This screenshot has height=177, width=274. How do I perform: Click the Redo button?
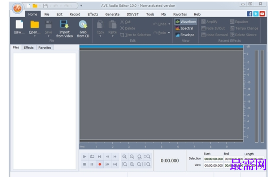click(160, 33)
